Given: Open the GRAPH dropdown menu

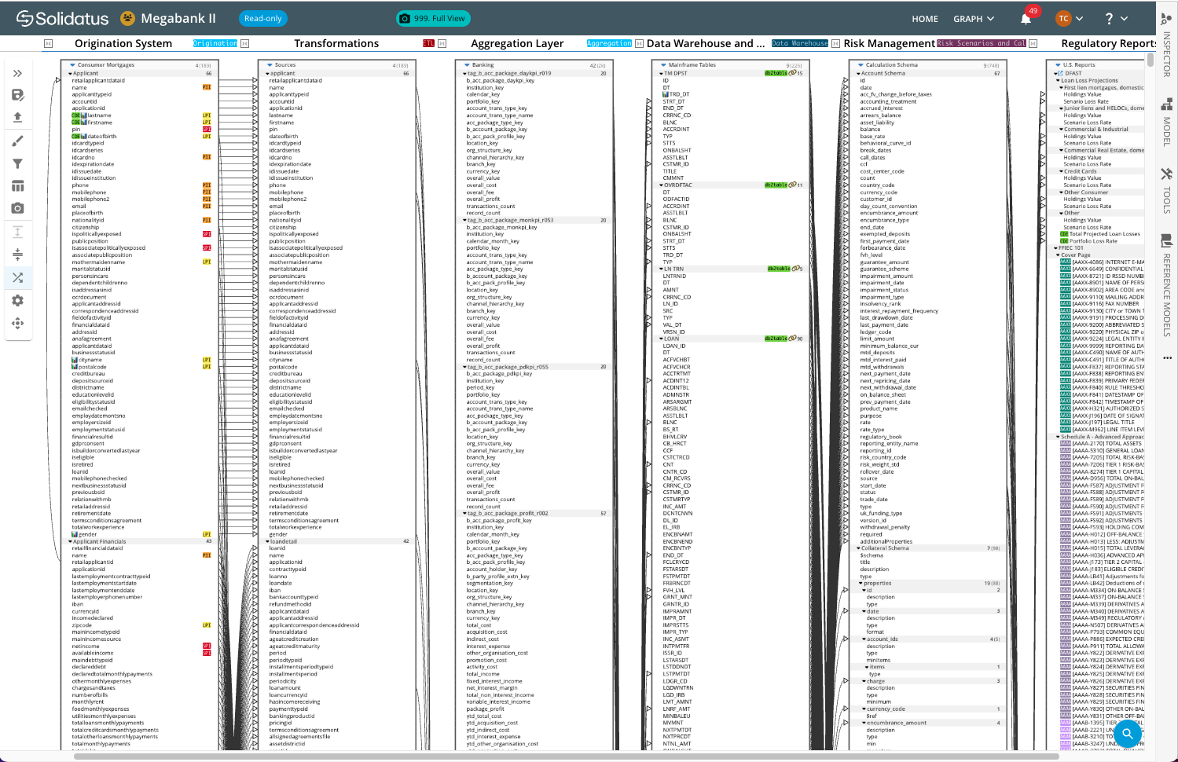Looking at the screenshot, I should coord(974,19).
